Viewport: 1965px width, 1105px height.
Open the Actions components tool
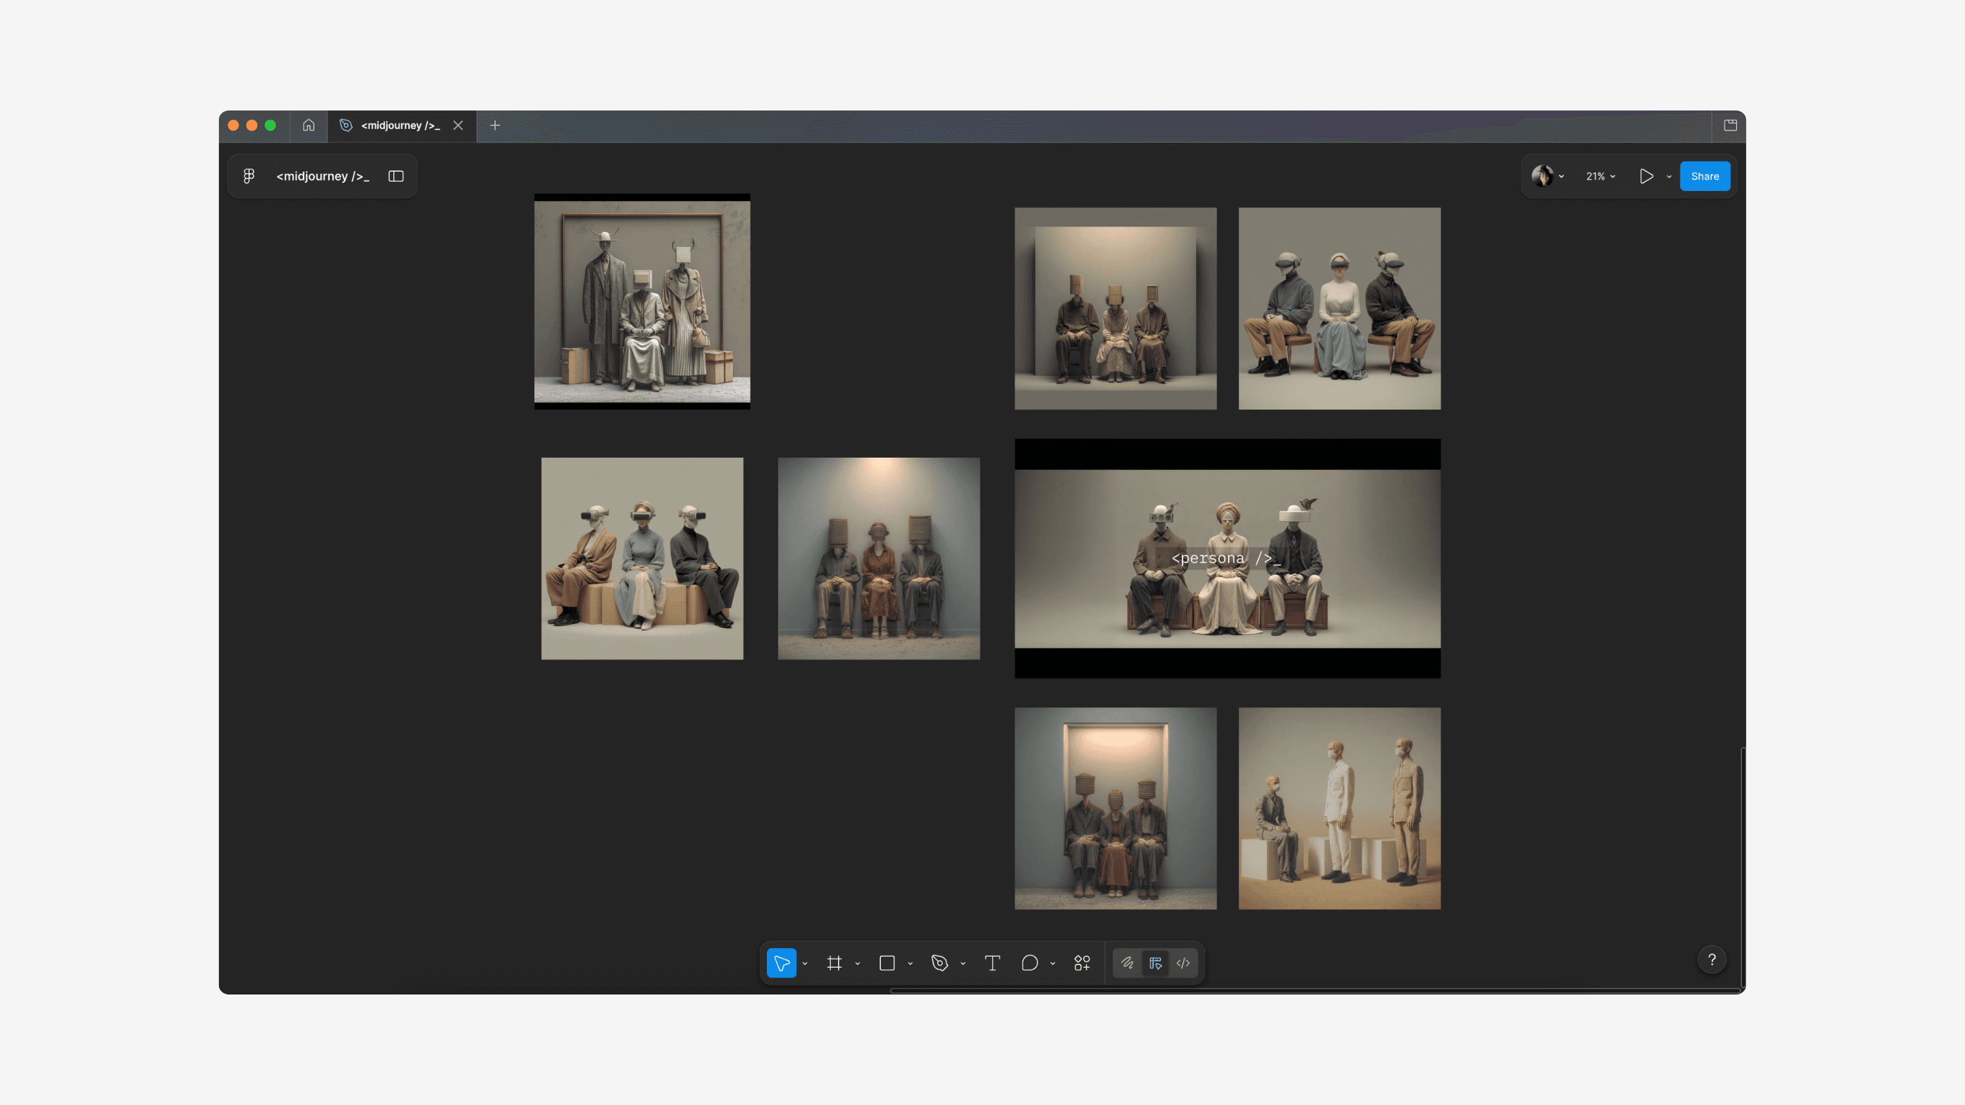coord(1081,963)
